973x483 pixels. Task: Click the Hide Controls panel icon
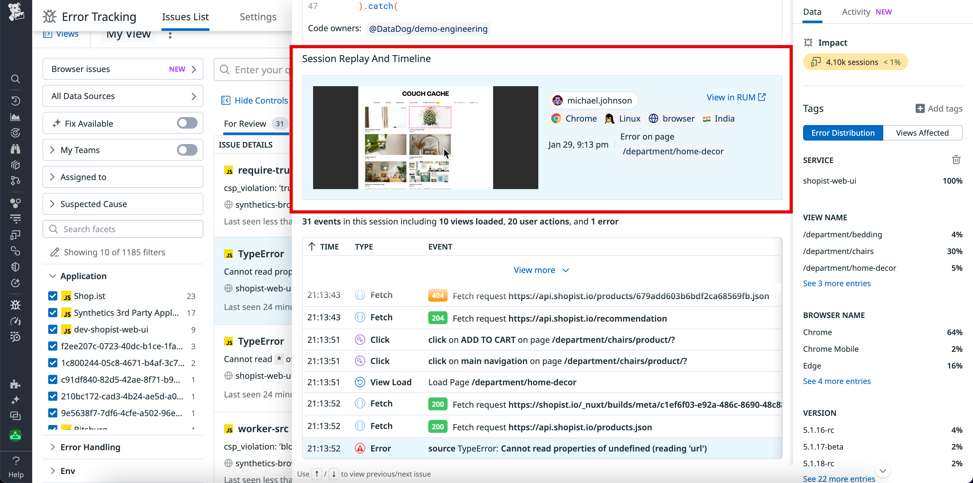(226, 100)
